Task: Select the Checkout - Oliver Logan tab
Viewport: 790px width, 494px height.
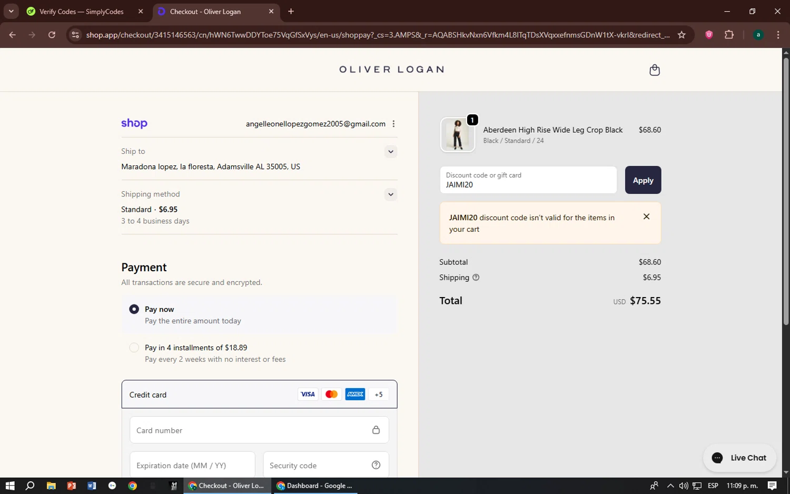Action: coord(217,11)
